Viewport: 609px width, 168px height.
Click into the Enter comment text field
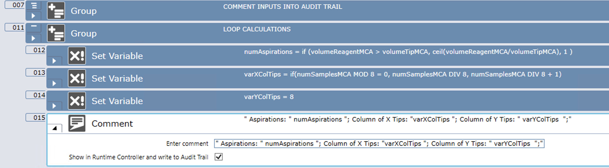379,143
